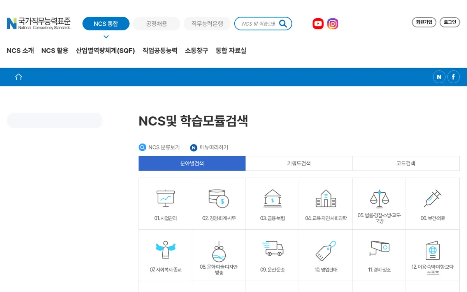Select the 09. 운전·운송 truck icon

coord(272,248)
